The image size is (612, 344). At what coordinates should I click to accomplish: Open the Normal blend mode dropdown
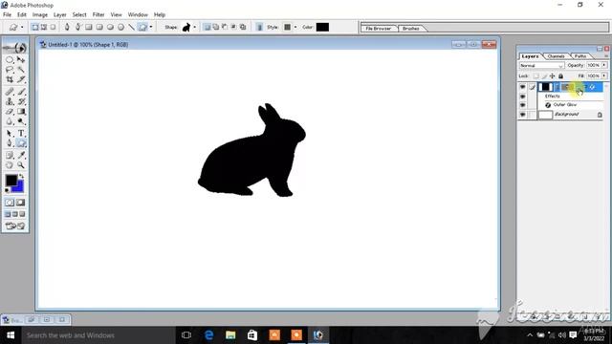[541, 66]
